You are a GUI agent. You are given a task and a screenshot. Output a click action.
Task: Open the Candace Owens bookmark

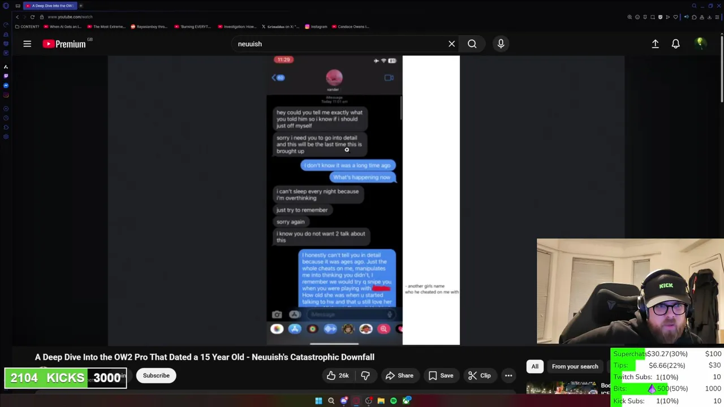(x=351, y=27)
